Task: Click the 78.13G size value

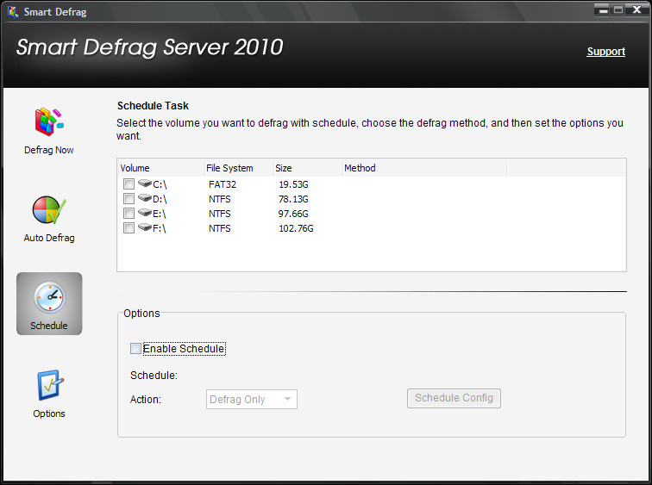Action: point(293,199)
